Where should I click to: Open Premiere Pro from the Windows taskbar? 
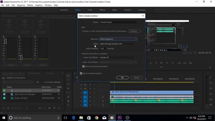point(120,118)
